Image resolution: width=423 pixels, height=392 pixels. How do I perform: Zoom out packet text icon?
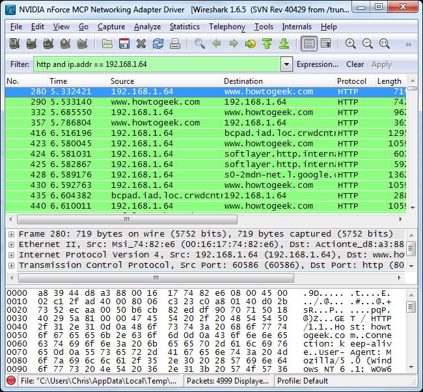(x=368, y=44)
